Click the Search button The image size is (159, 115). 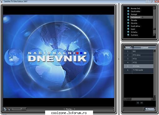[x=150, y=109]
